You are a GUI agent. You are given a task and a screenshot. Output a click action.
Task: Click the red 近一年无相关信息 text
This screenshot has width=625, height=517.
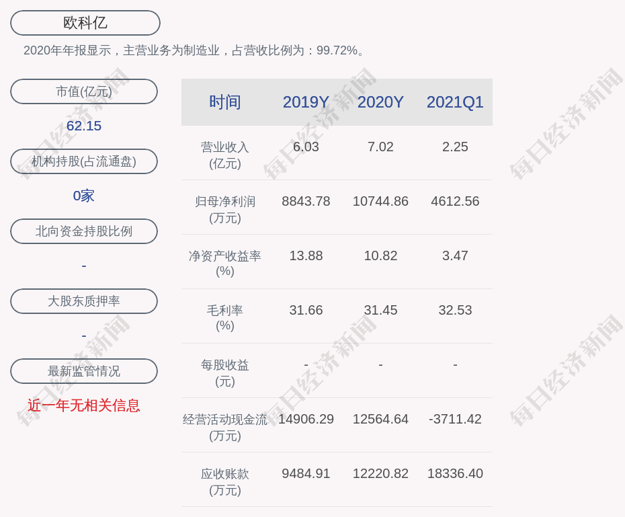pyautogui.click(x=84, y=406)
